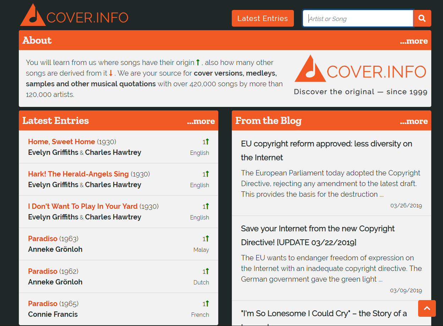Image resolution: width=443 pixels, height=326 pixels.
Task: Open the About section heading
Action: pyautogui.click(x=37, y=40)
